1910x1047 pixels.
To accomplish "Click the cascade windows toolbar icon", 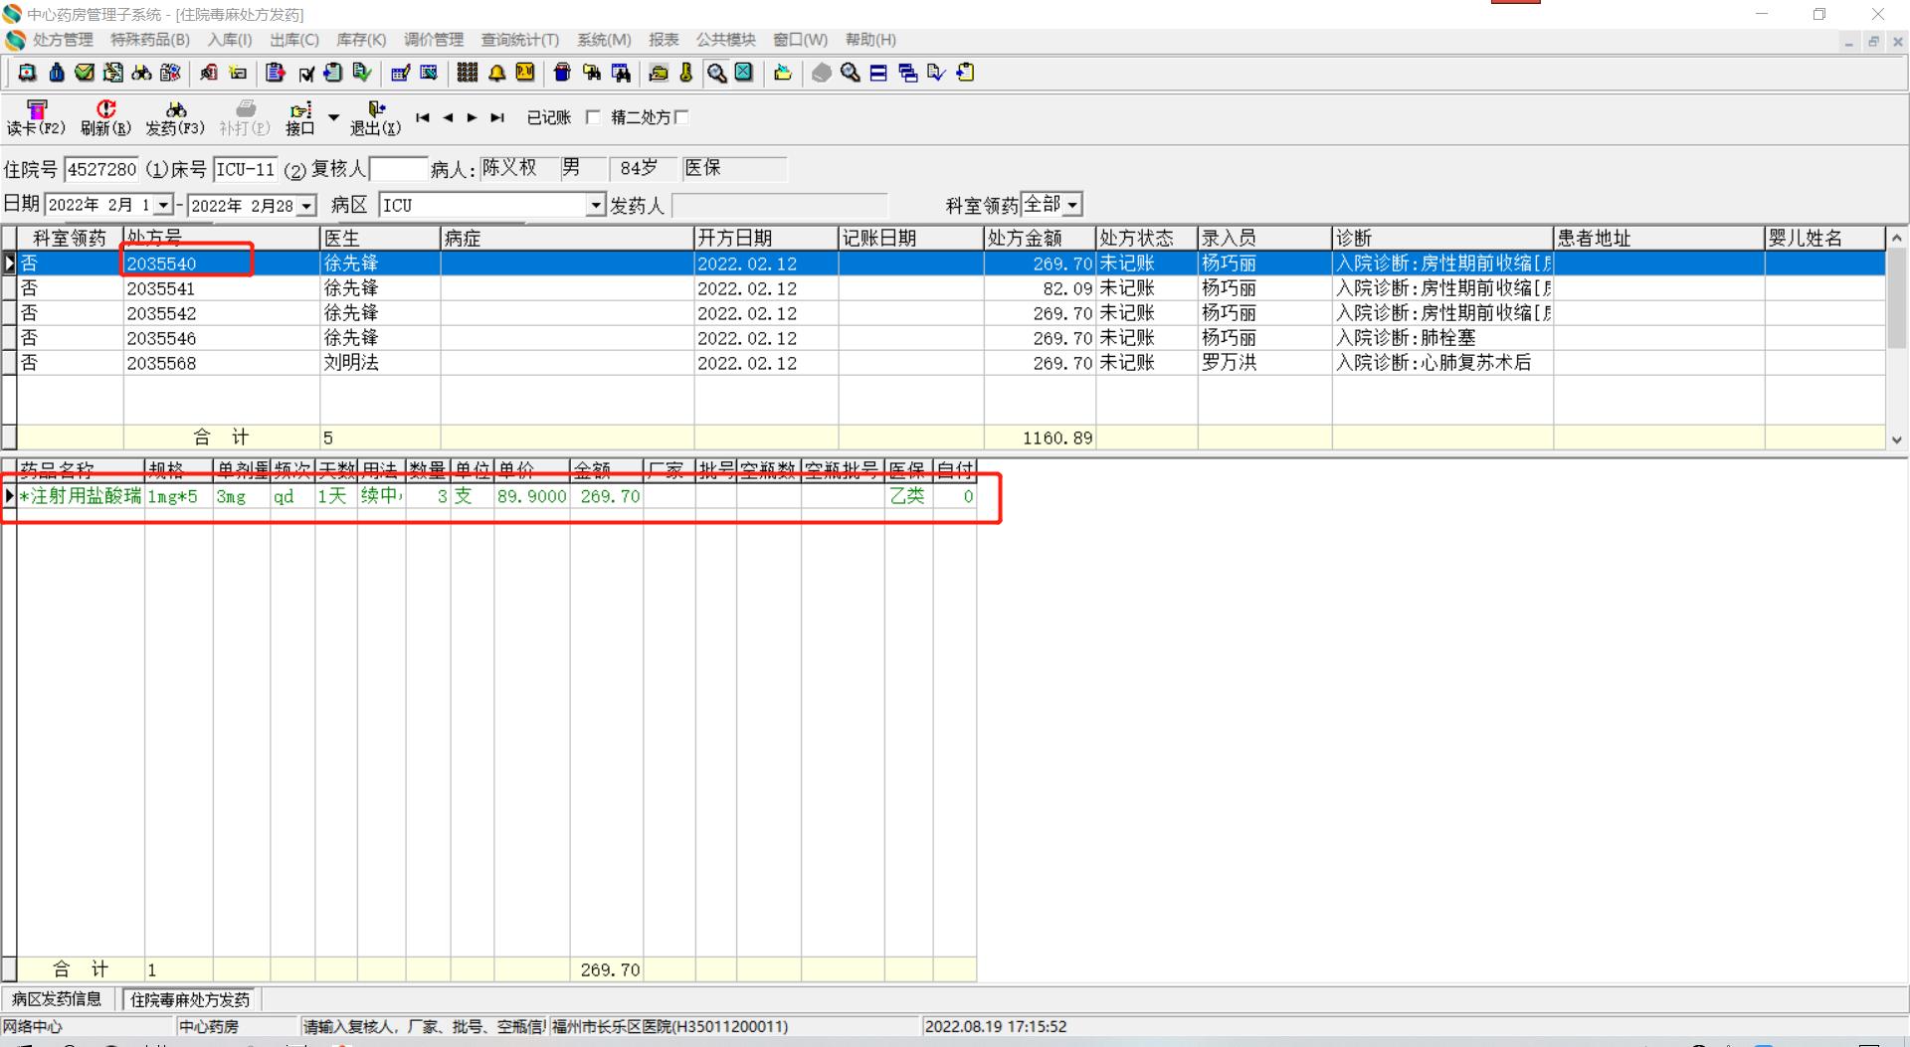I will pos(907,73).
